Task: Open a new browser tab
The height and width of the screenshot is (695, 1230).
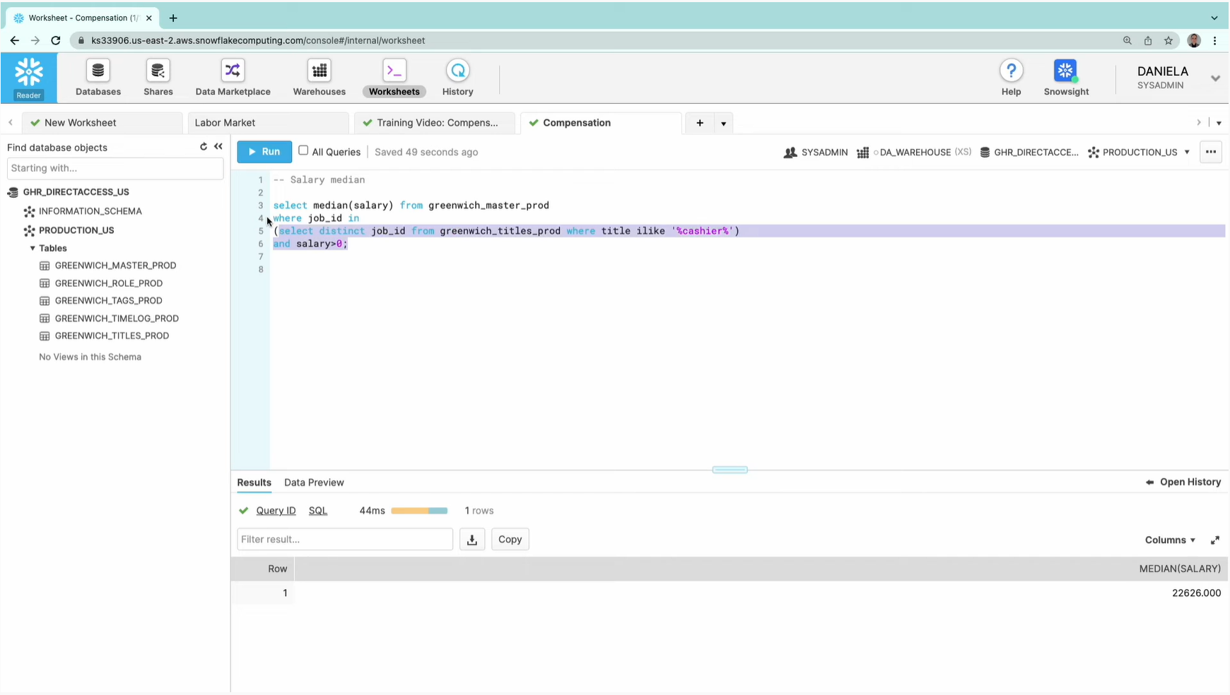Action: pos(173,18)
